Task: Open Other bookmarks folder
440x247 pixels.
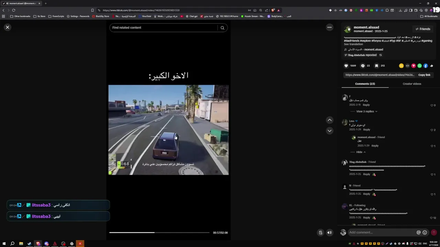Action: [x=20, y=16]
